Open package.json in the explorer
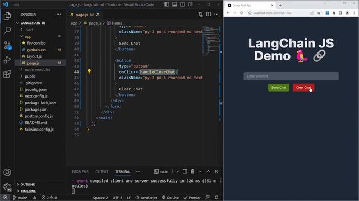Screen dimensions: 359x201 coord(36,109)
